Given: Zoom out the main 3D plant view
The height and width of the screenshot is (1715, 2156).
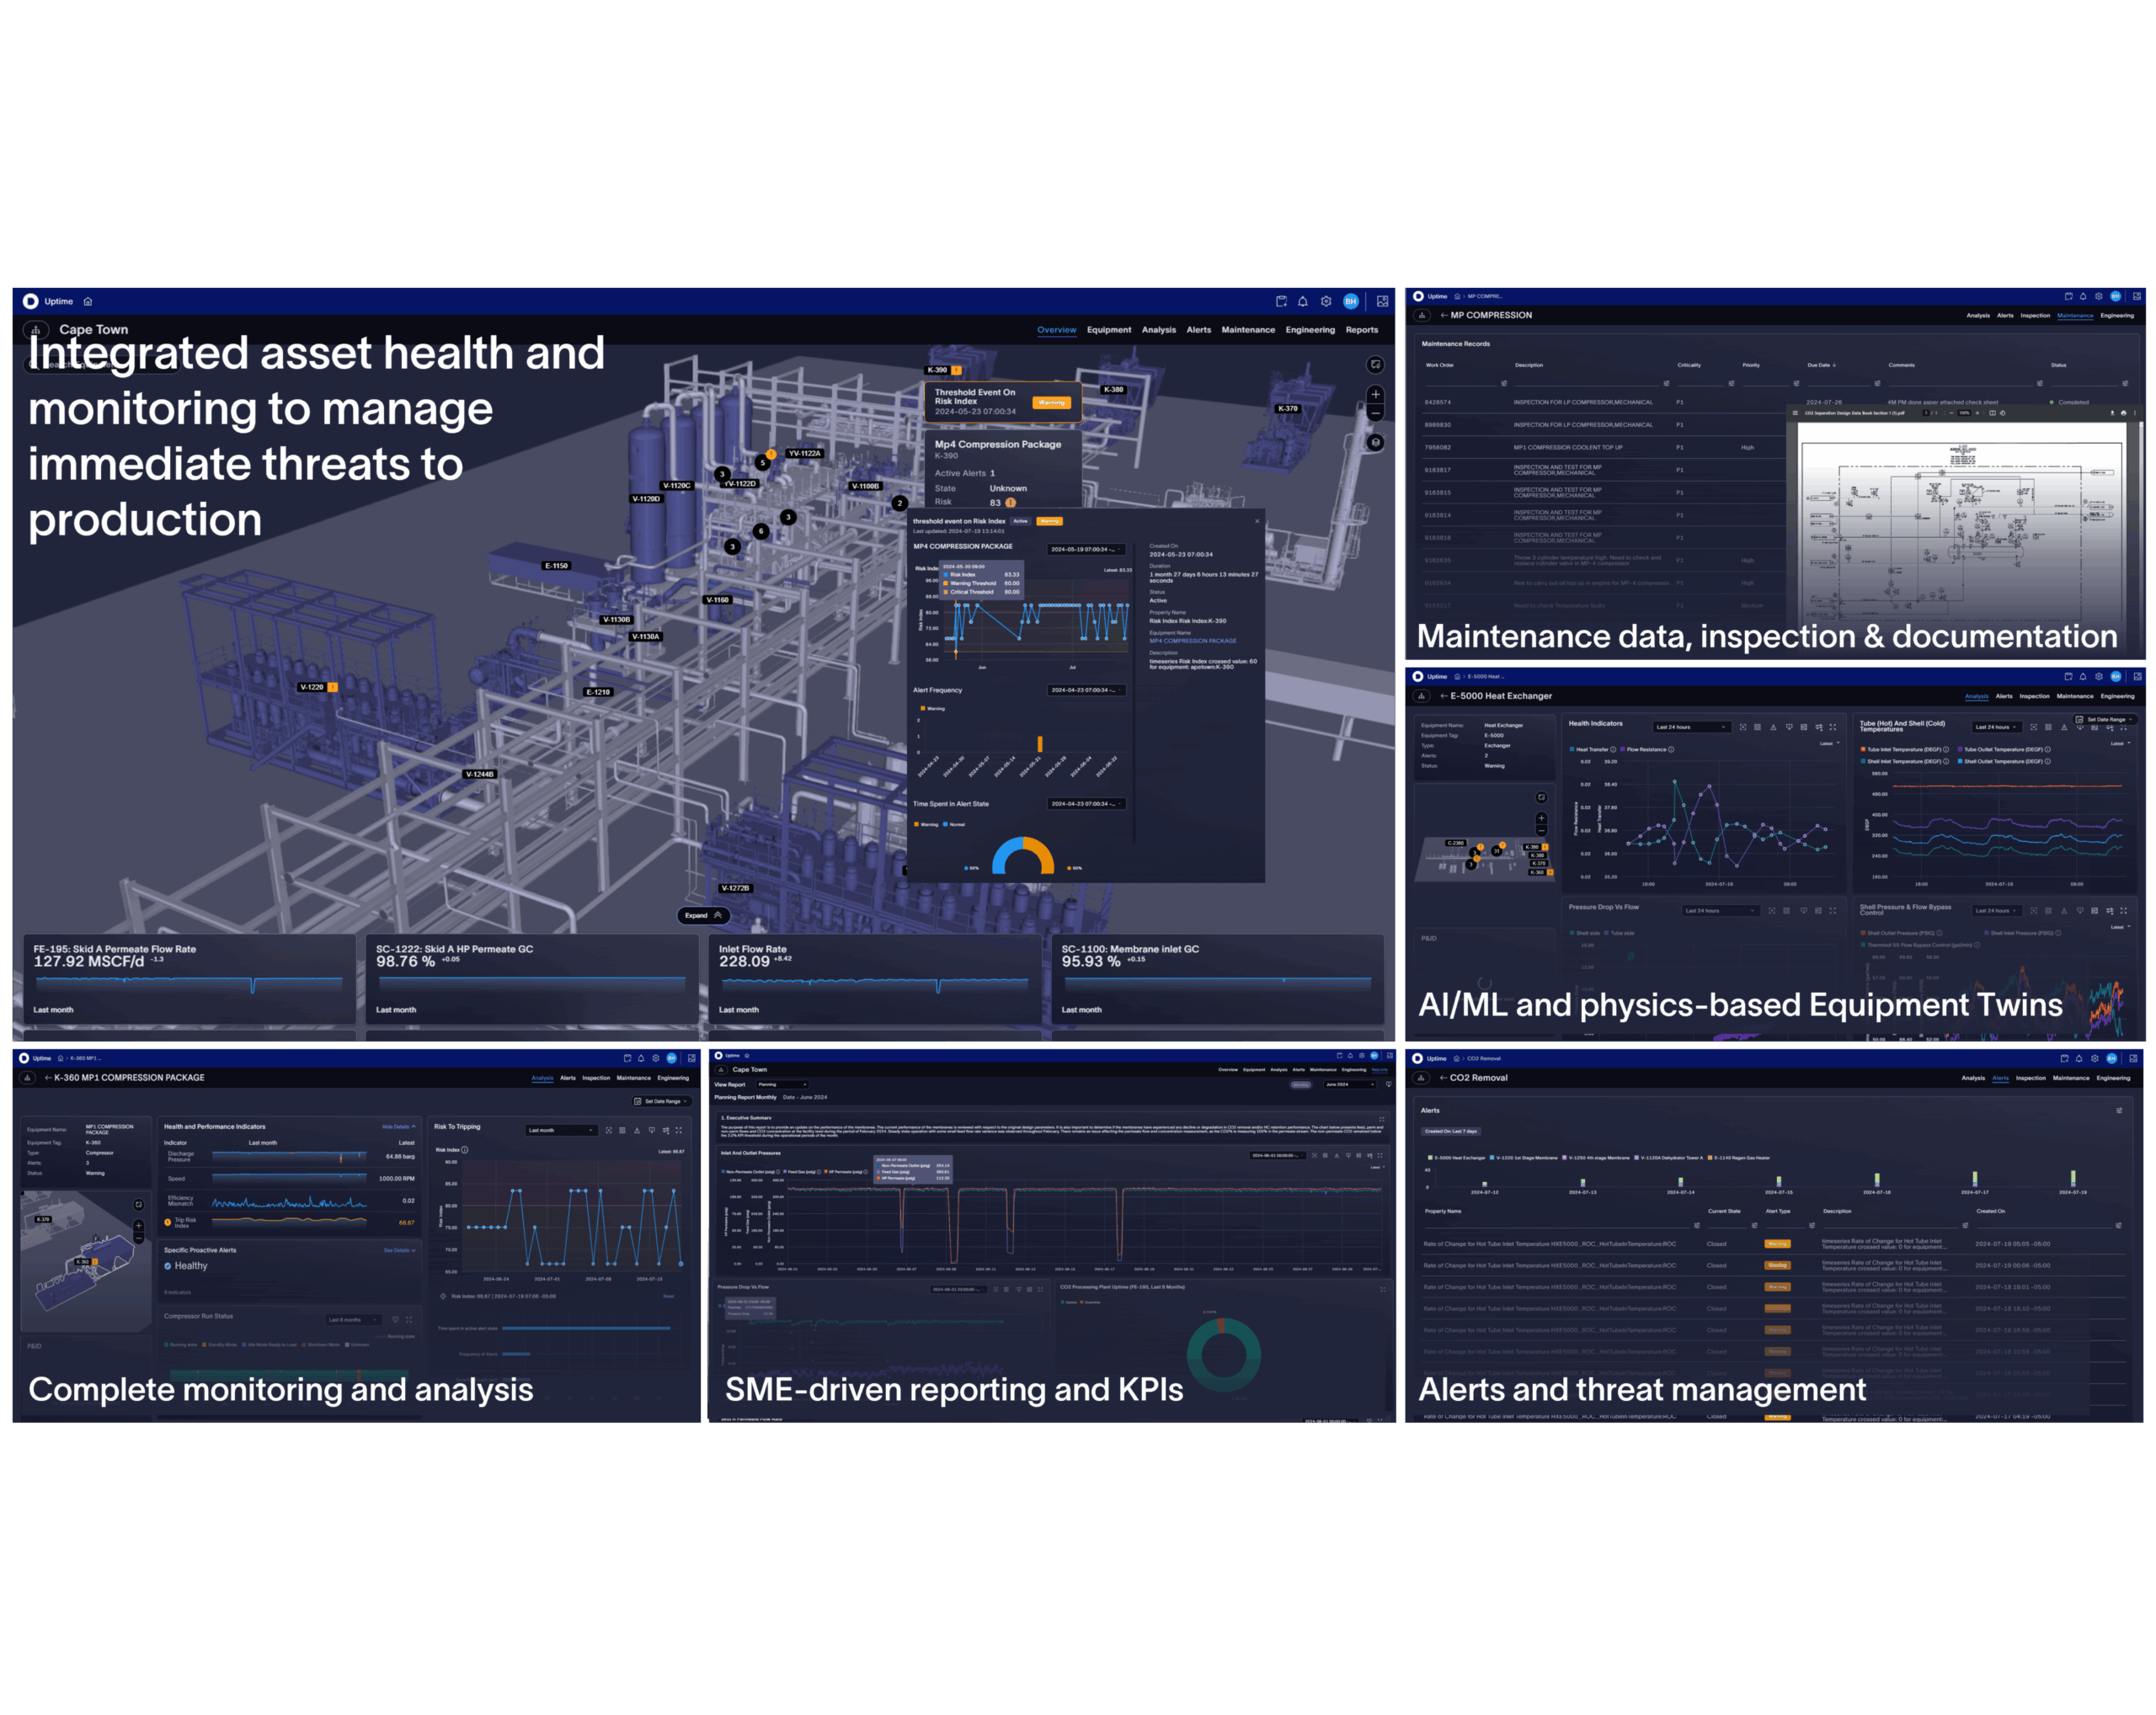Looking at the screenshot, I should pyautogui.click(x=1375, y=413).
